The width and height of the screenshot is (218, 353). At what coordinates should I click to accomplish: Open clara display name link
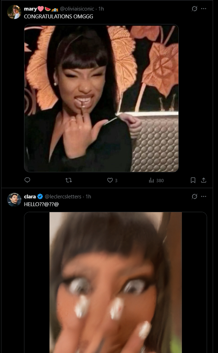[x=30, y=197]
